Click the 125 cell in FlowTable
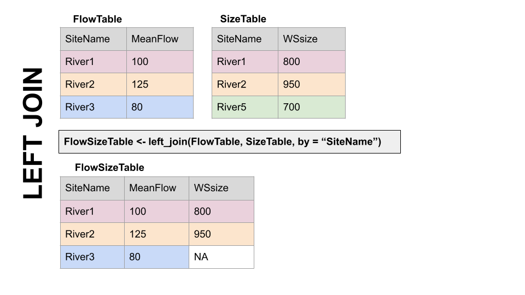The height and width of the screenshot is (295, 525). click(160, 85)
